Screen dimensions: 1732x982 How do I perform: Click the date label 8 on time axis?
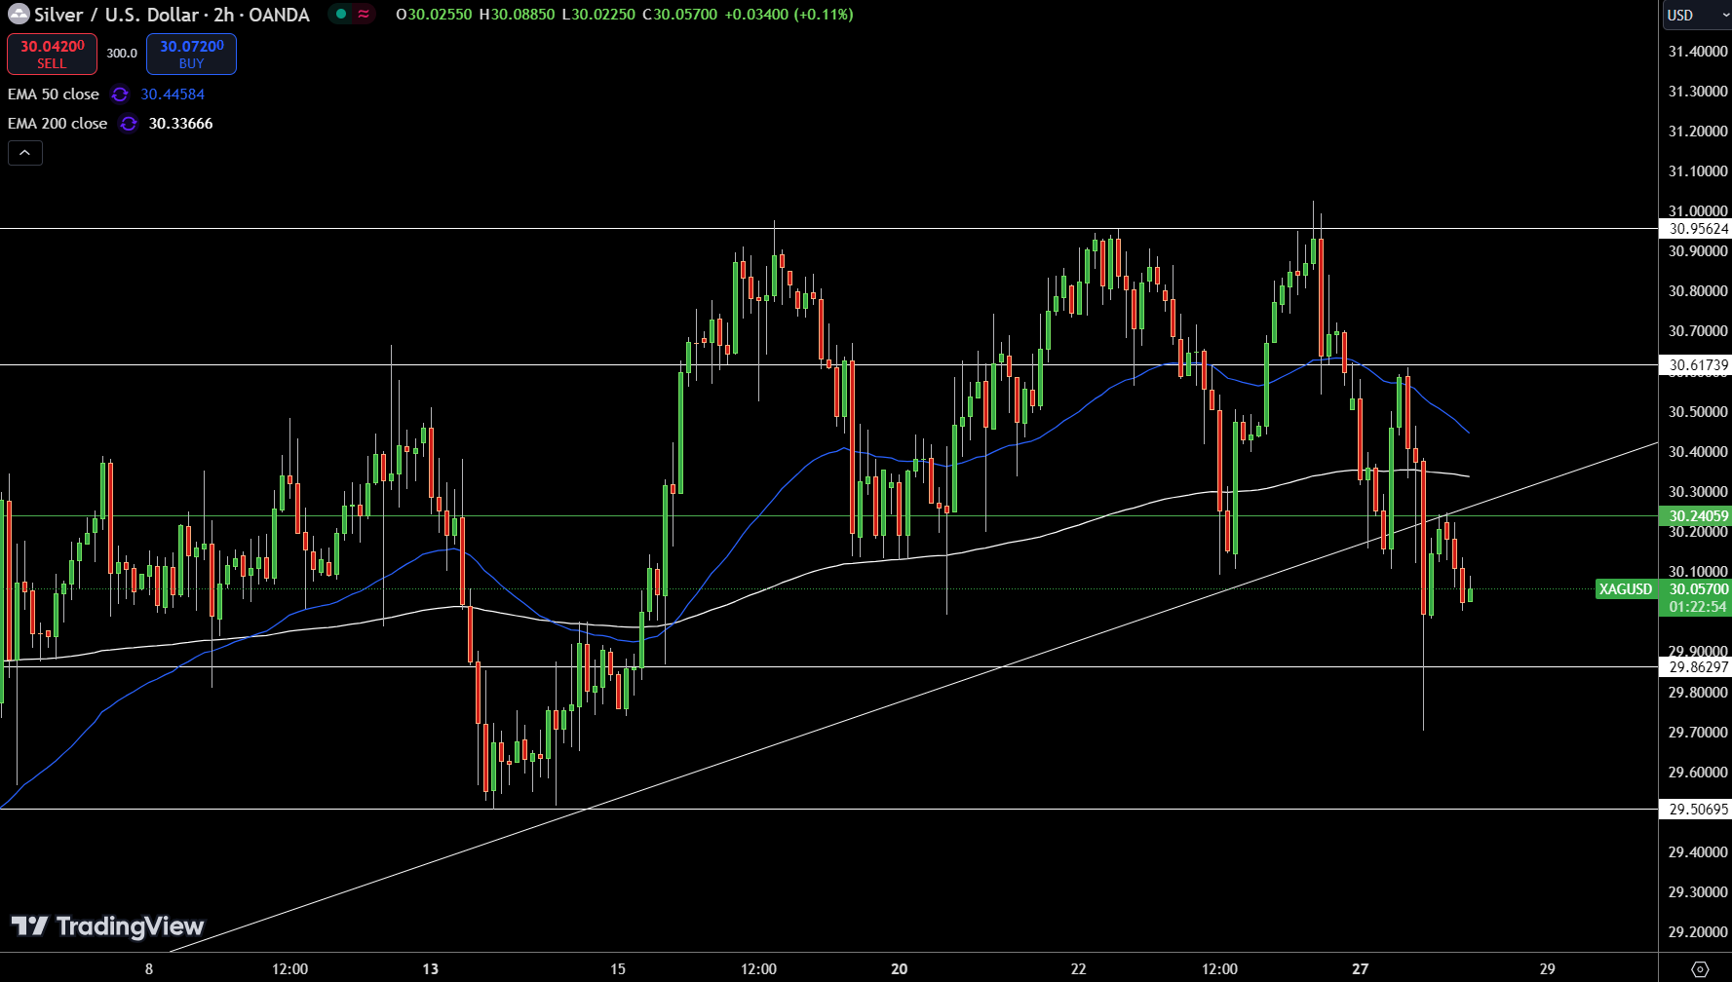(149, 968)
